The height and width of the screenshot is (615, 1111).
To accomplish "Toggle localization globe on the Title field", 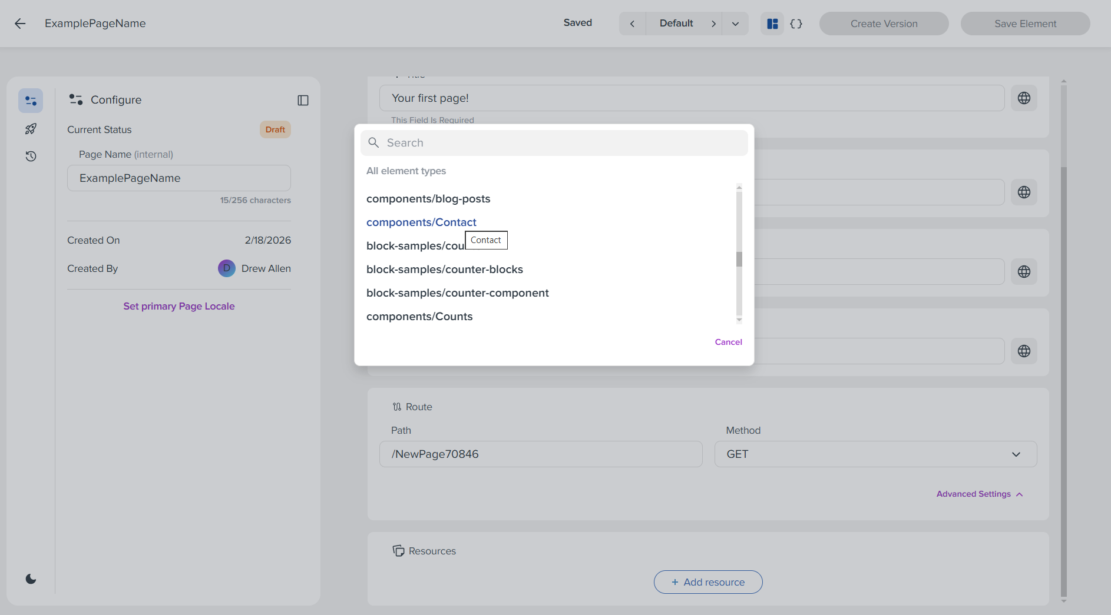I will [x=1024, y=98].
